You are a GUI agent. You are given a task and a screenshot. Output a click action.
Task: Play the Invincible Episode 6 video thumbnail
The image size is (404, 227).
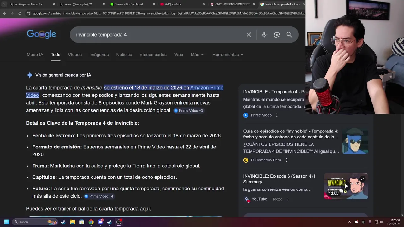click(x=346, y=186)
